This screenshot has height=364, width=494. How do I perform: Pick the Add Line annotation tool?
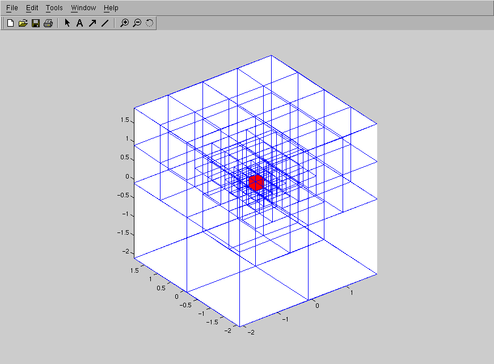coord(104,23)
